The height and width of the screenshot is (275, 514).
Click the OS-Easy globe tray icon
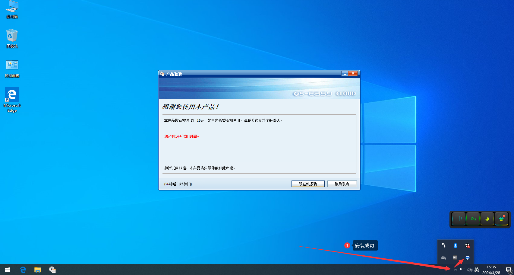coord(467,257)
